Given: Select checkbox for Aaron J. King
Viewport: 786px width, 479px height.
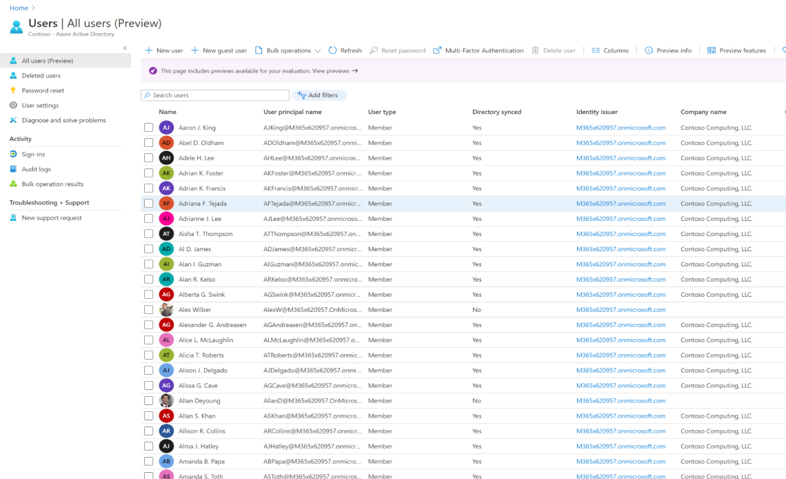Looking at the screenshot, I should [x=148, y=128].
